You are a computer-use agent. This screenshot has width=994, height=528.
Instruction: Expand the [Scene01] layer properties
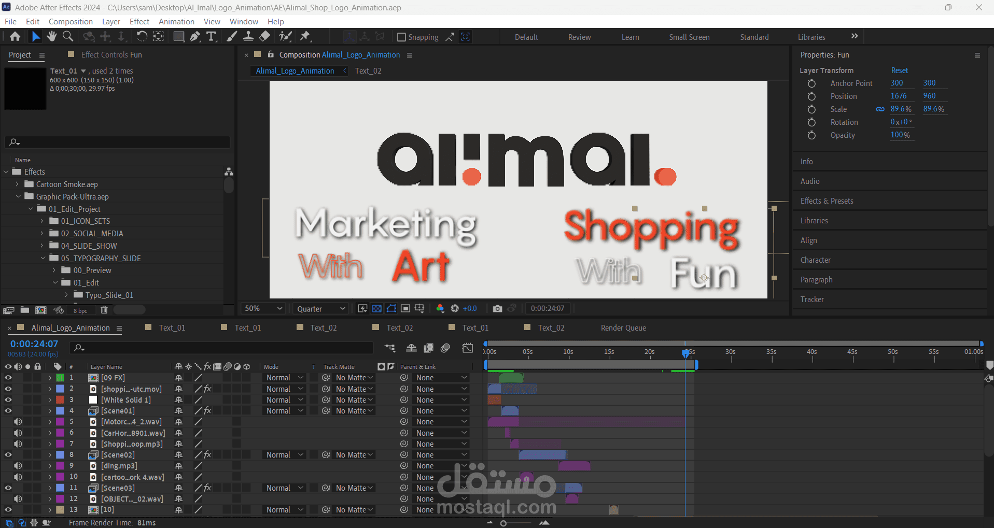(x=50, y=411)
